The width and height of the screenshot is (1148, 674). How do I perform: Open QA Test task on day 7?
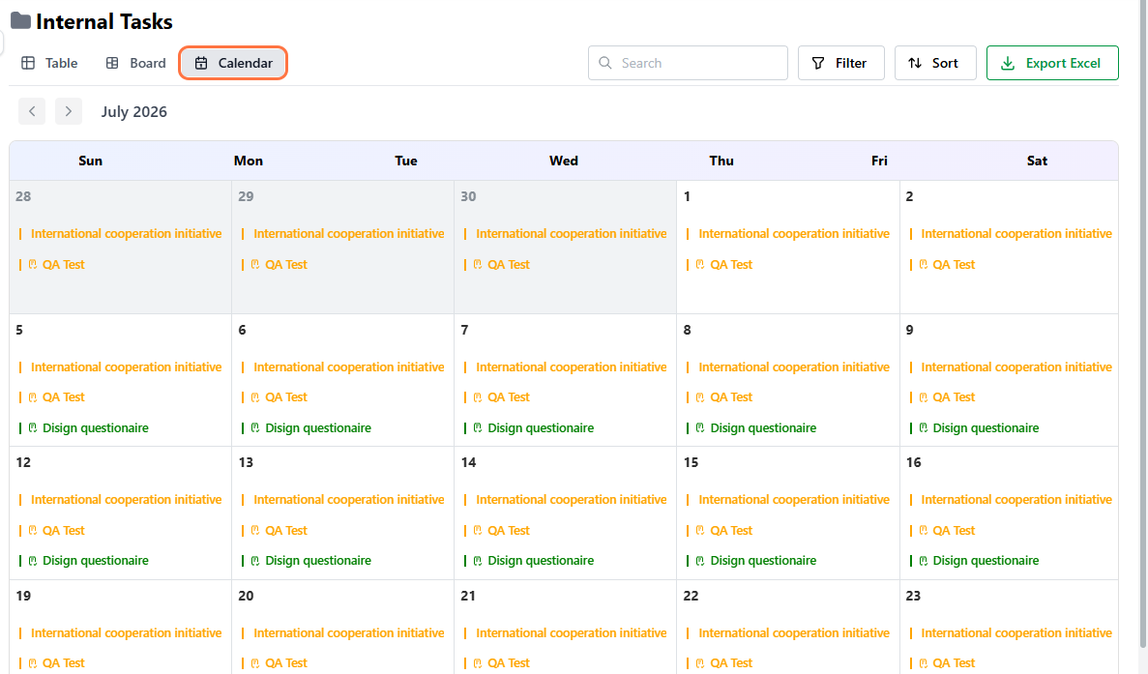(509, 397)
